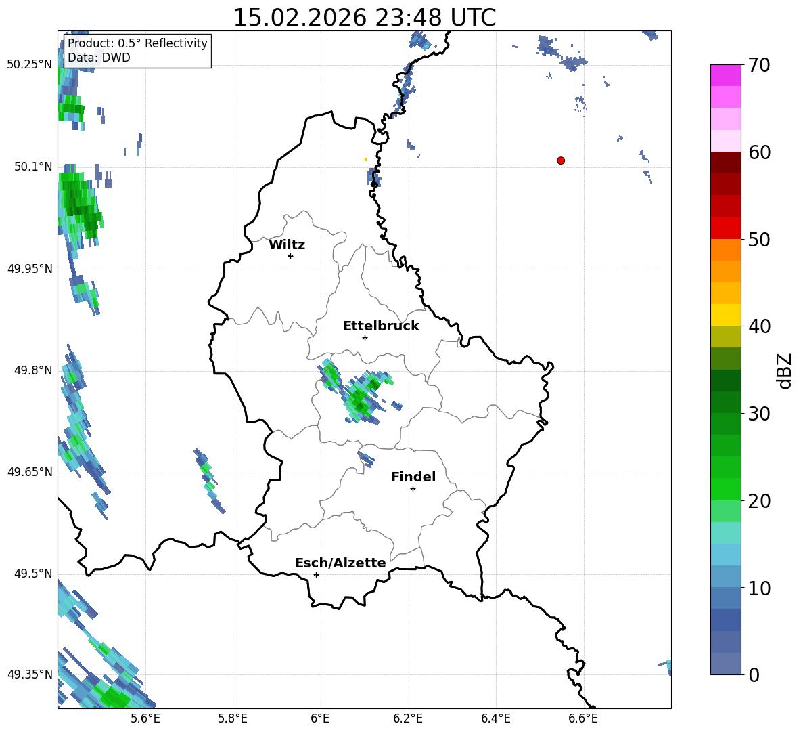Select the 'Esch/Alzette' city label
The width and height of the screenshot is (801, 732).
341,563
